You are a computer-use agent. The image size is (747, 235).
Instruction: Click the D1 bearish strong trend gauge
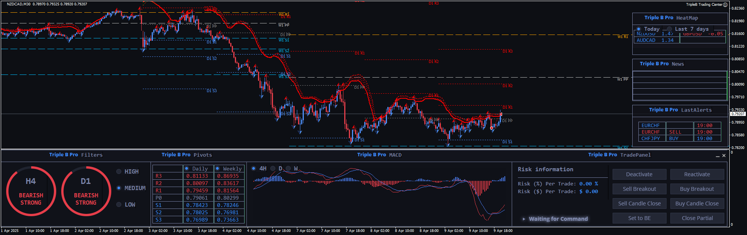(86, 191)
